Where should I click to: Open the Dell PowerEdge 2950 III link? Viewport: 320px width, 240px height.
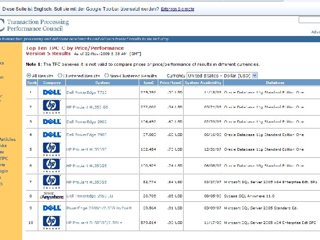90,196
